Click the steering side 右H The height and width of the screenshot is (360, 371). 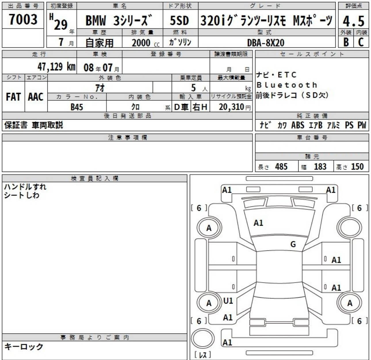pos(200,107)
